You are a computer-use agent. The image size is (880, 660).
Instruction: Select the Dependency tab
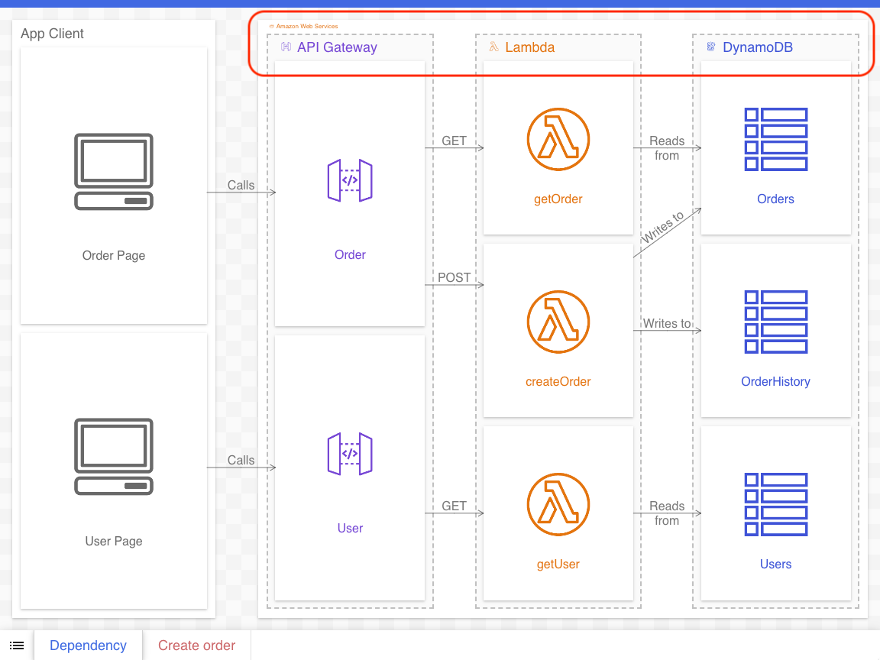[x=88, y=645]
